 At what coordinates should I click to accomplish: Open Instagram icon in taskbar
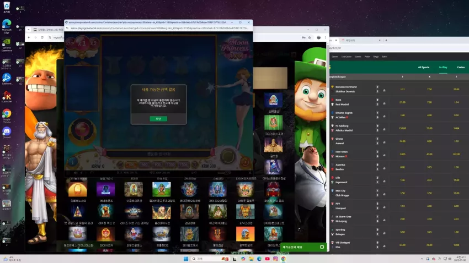click(275, 259)
